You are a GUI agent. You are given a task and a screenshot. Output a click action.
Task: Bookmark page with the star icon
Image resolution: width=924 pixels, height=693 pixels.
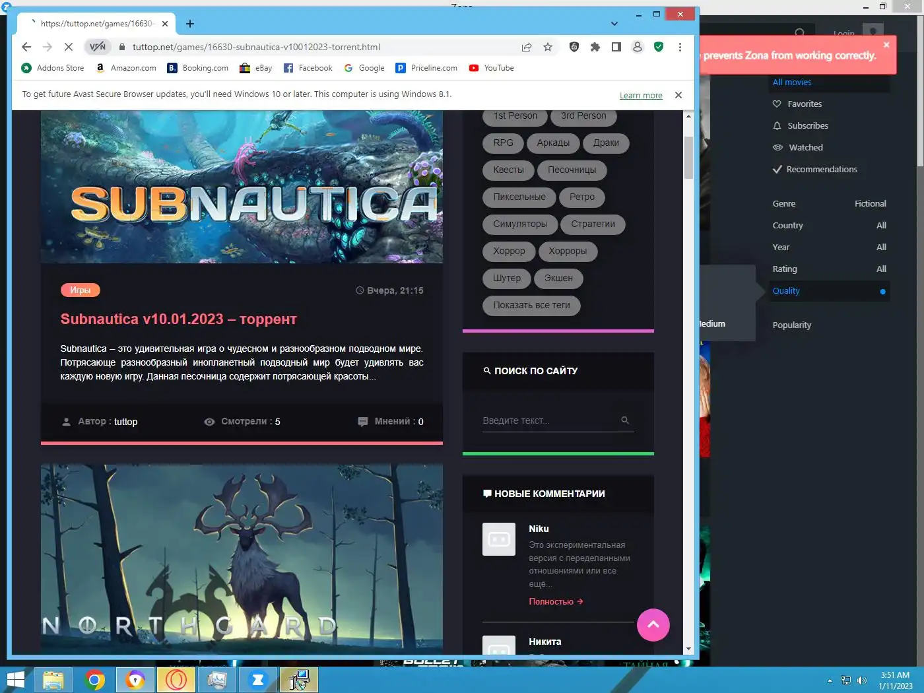(548, 47)
